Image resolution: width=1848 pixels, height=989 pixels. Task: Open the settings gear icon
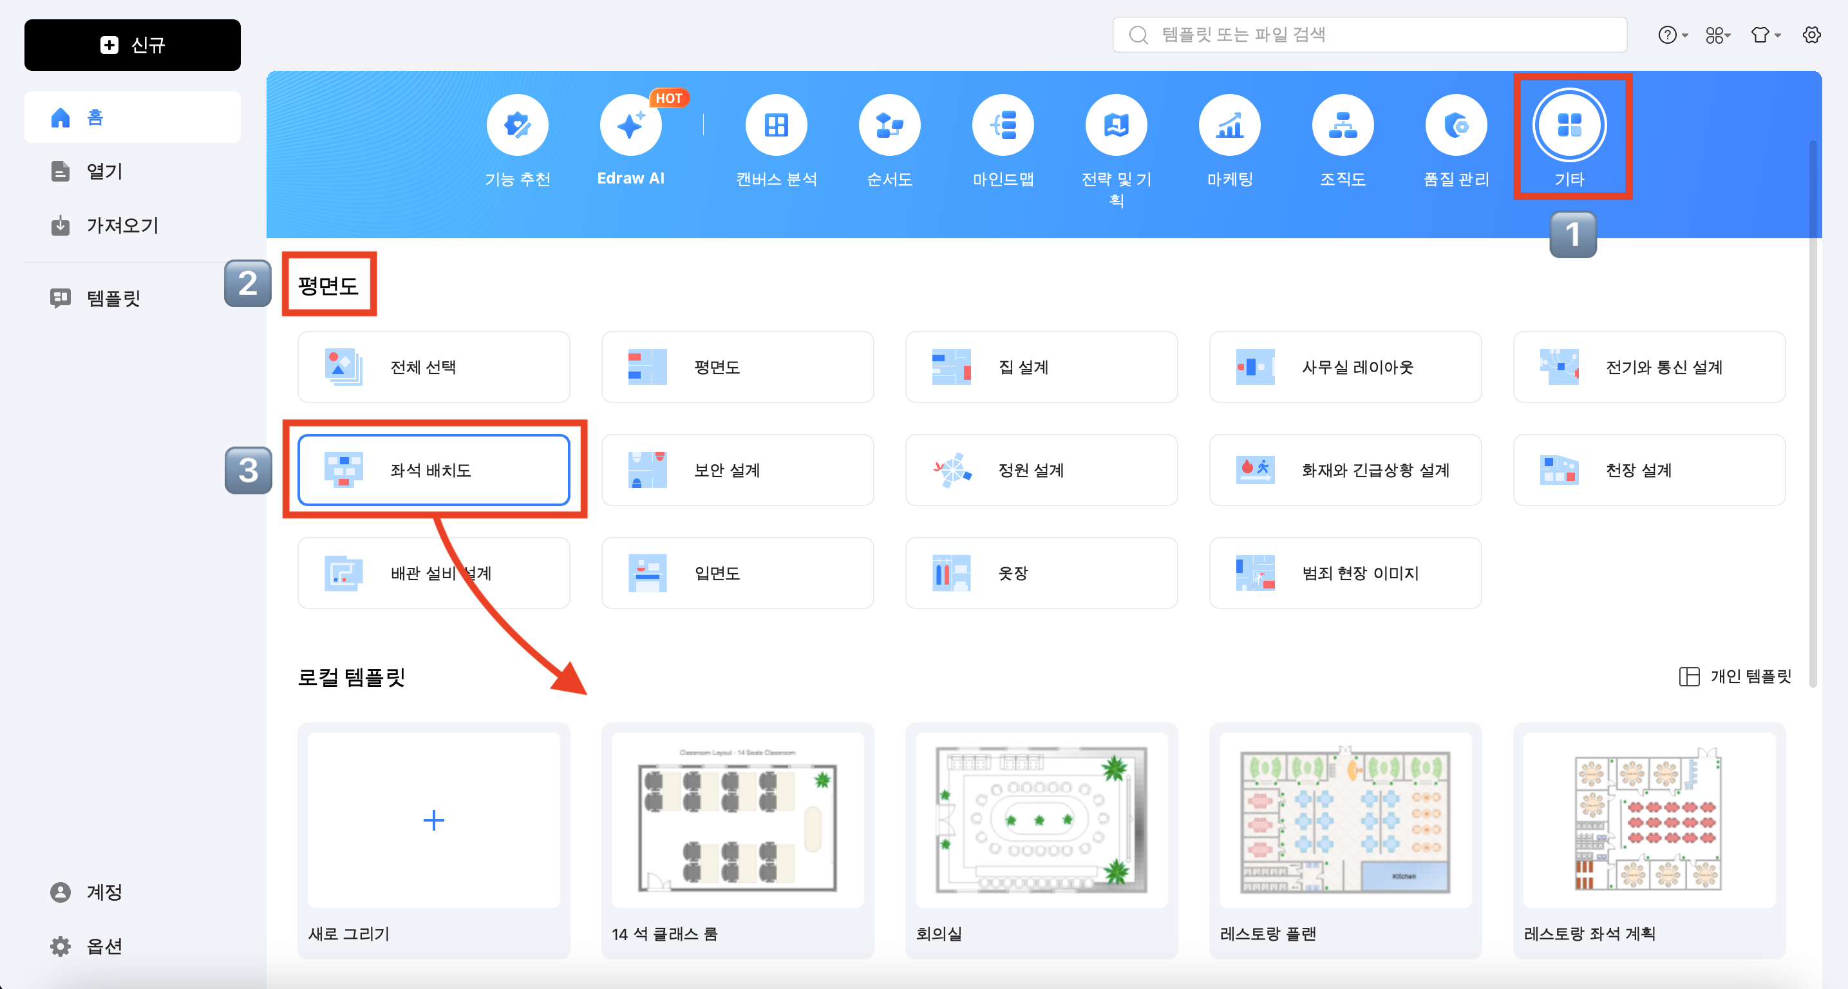point(1811,34)
